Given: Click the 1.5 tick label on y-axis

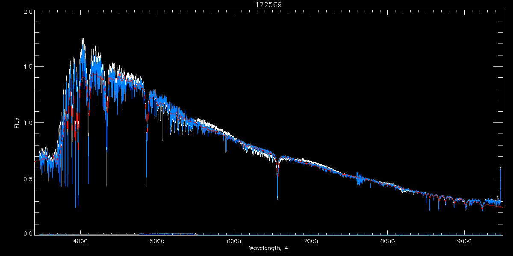Looking at the screenshot, I should click(x=28, y=67).
